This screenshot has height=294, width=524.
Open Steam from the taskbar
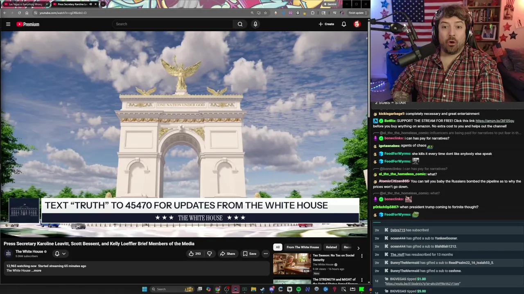[262, 289]
